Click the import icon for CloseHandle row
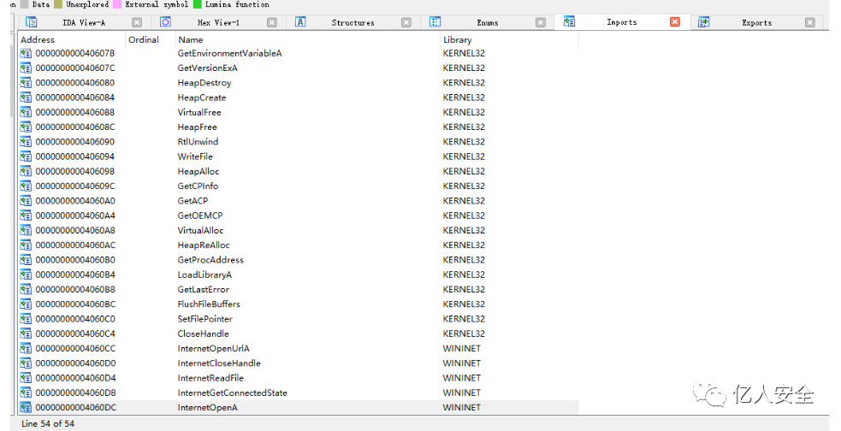The height and width of the screenshot is (431, 841). 26,334
